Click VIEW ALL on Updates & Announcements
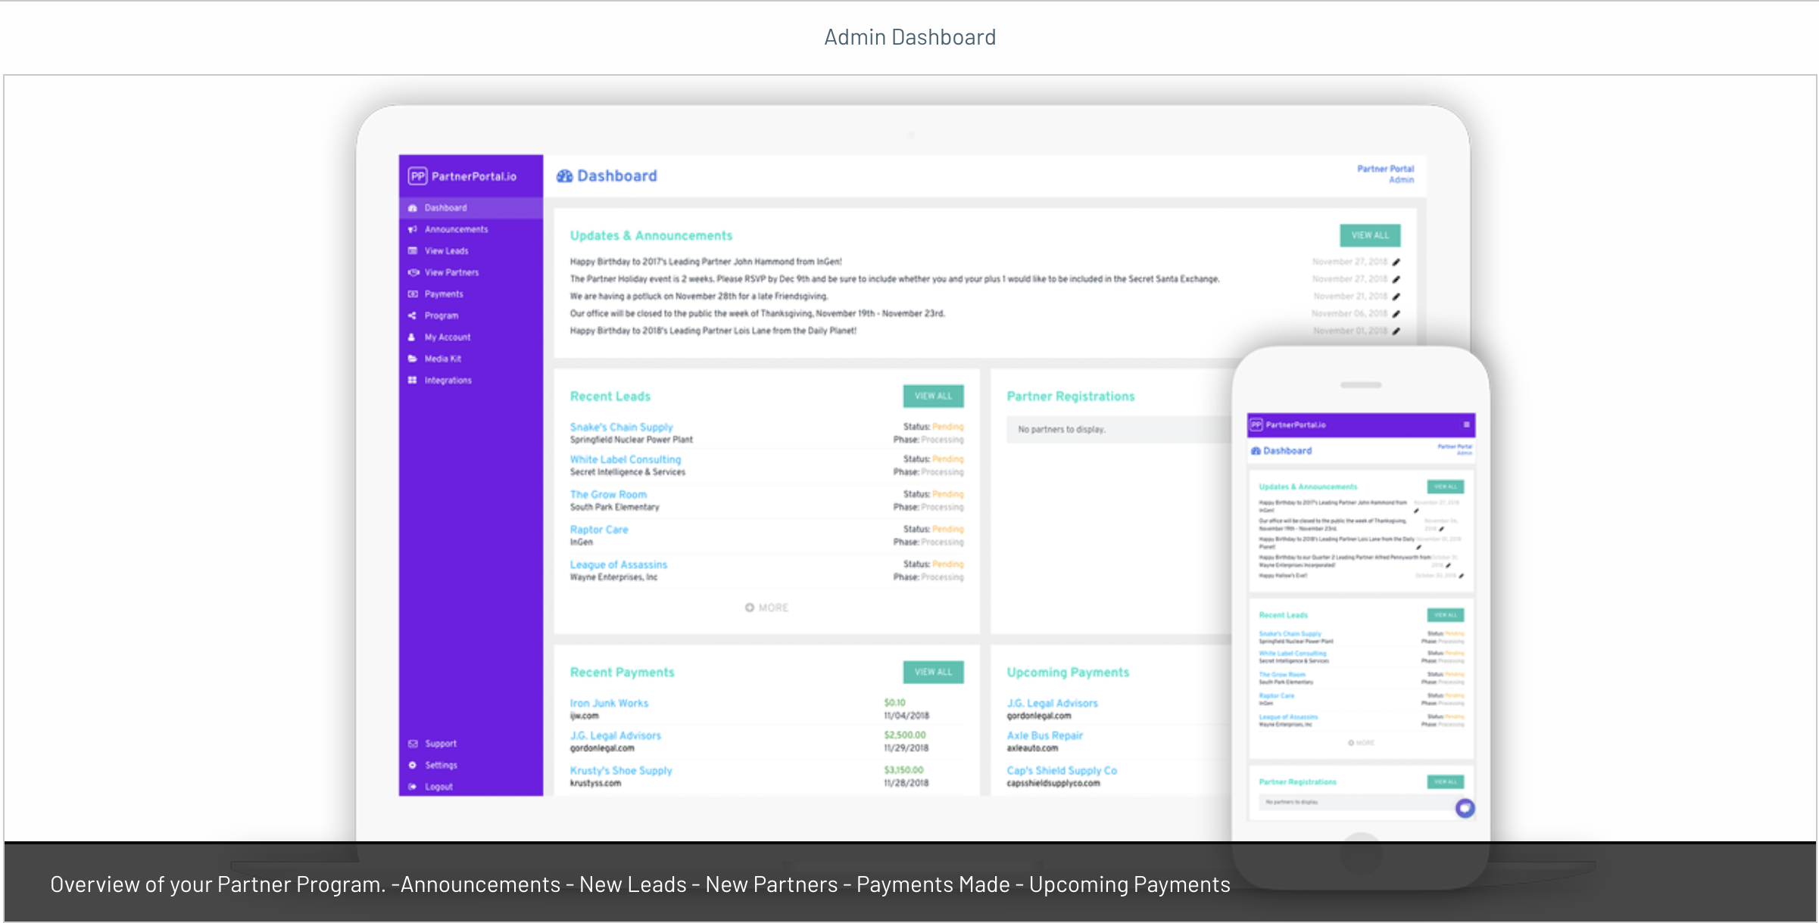 [x=1370, y=235]
